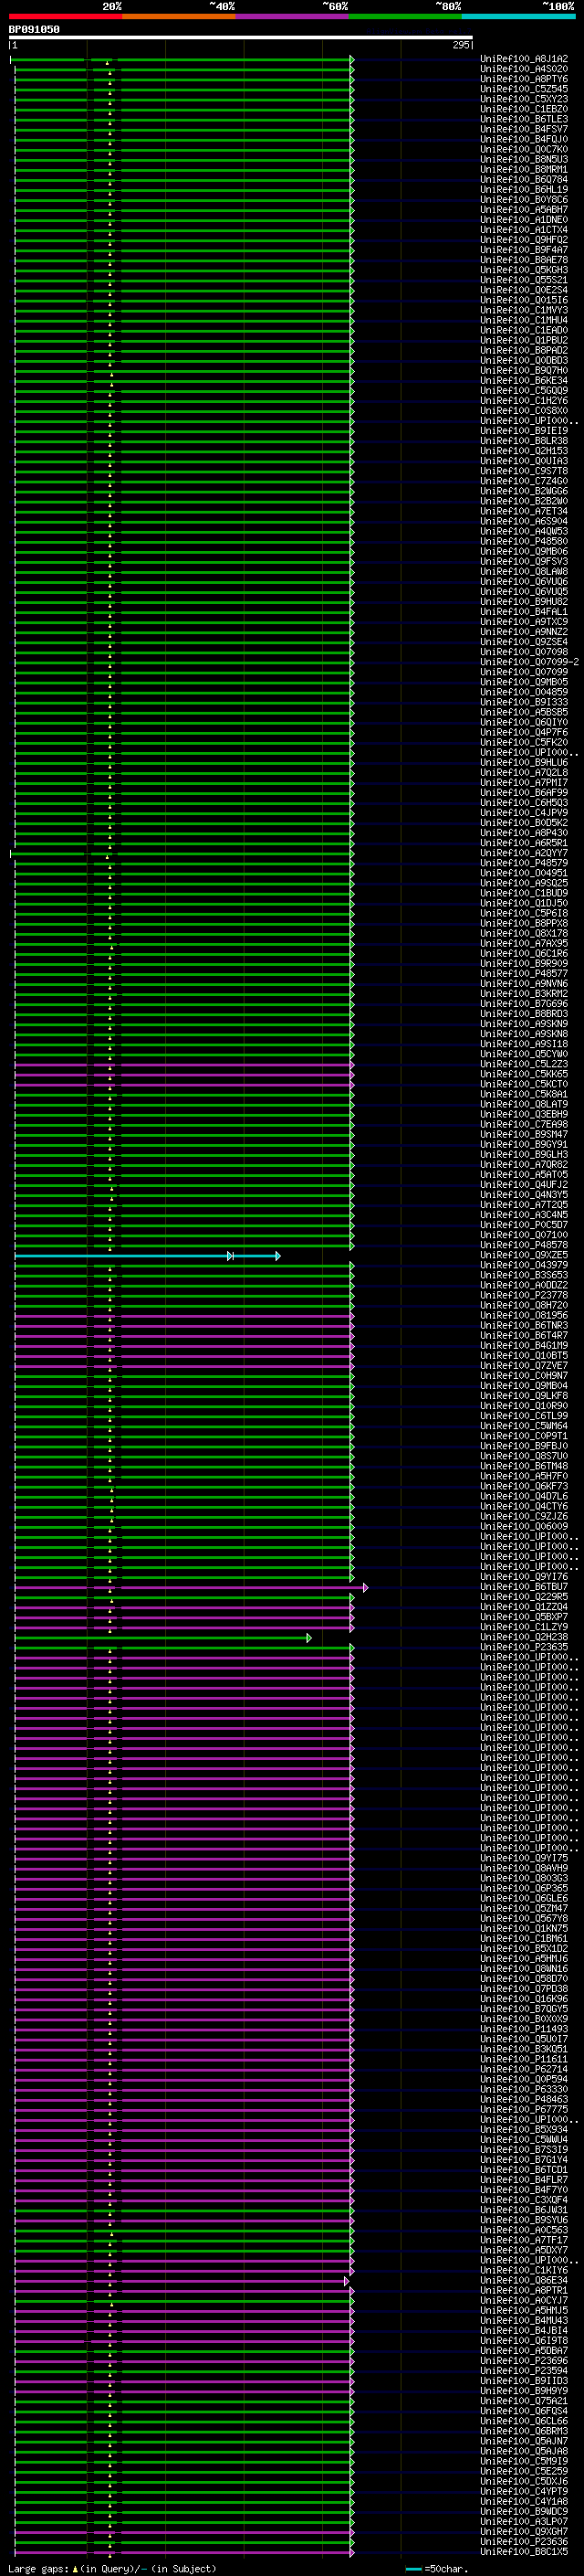Screen dimensions: 584x2576
Task: Open hit UniRef100_A4S020
Action: [x=524, y=69]
